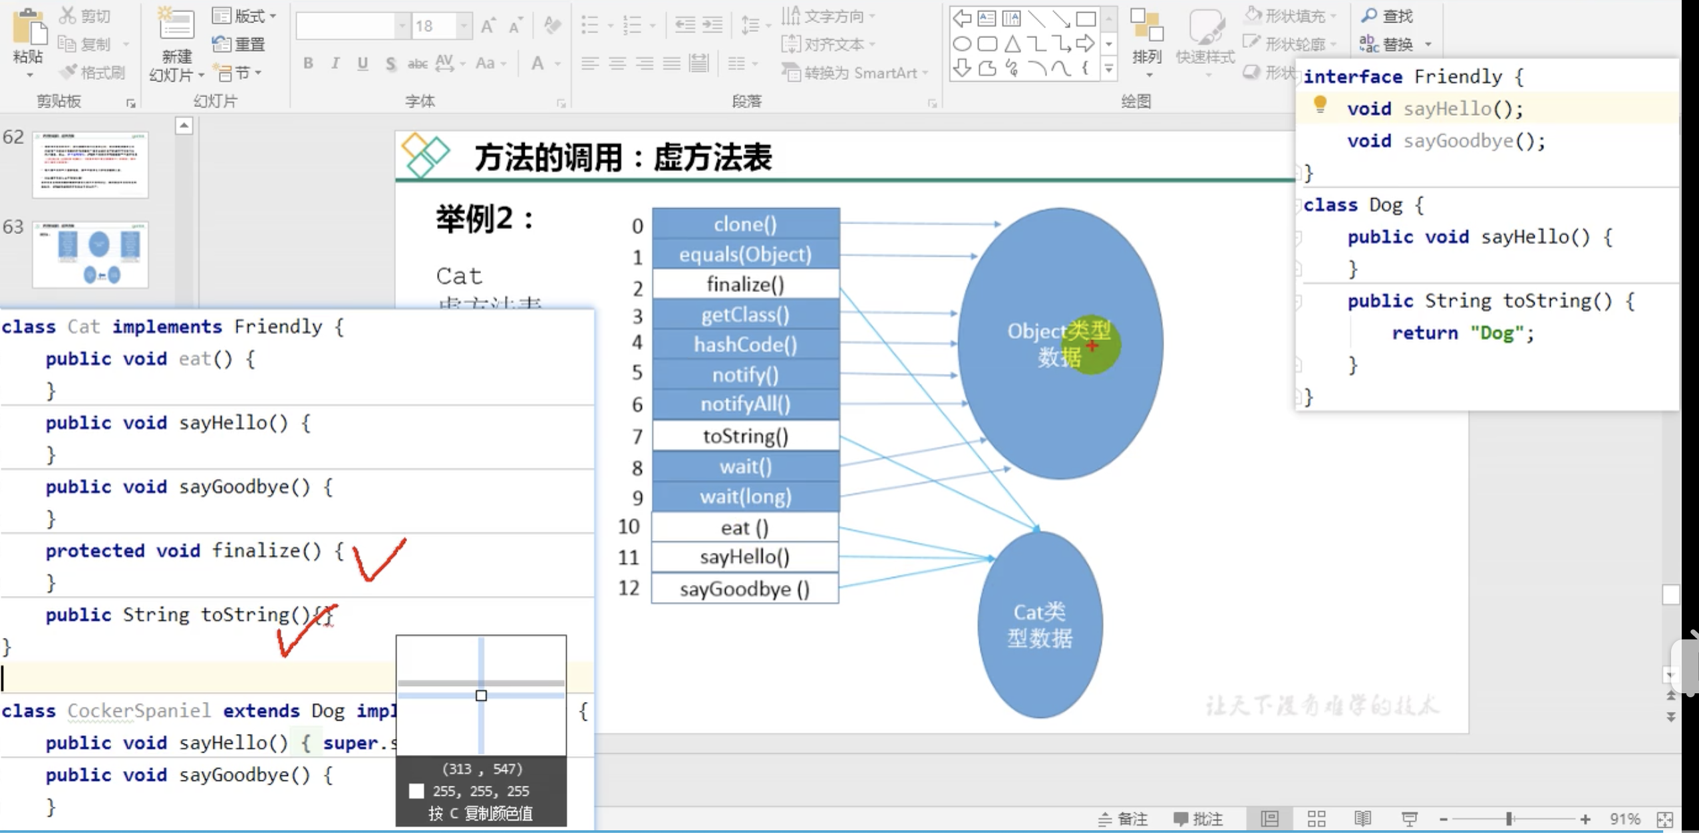
Task: Expand the shapes gallery more arrow
Action: [x=1109, y=69]
